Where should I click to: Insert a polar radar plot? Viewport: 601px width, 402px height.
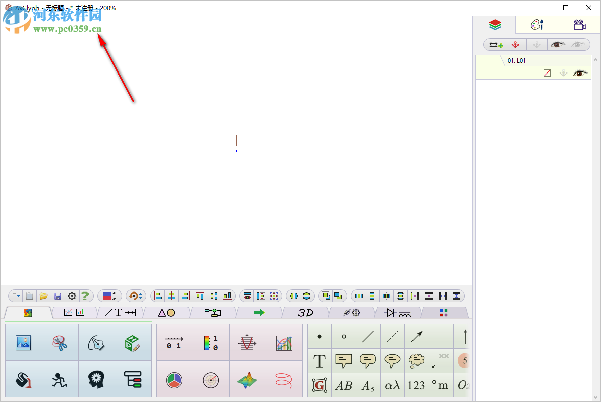coord(211,379)
